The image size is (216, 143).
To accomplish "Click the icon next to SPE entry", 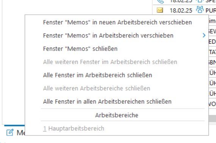I will pyautogui.click(x=200, y=1).
